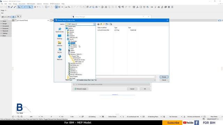Expand the Pipework toolbox group
223x125 pixels.
click(6, 31)
